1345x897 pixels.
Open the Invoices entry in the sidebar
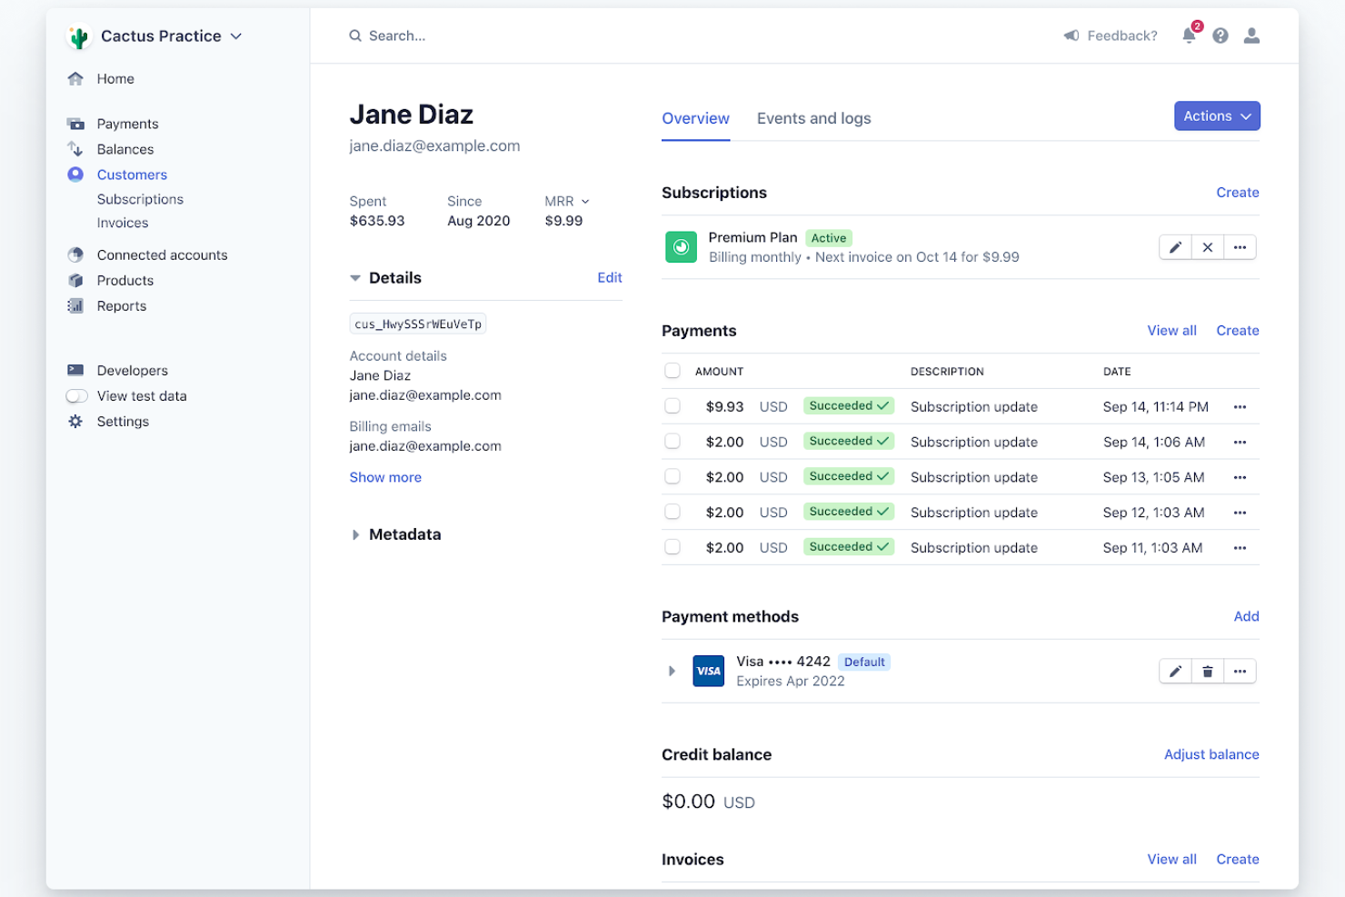[x=123, y=223]
